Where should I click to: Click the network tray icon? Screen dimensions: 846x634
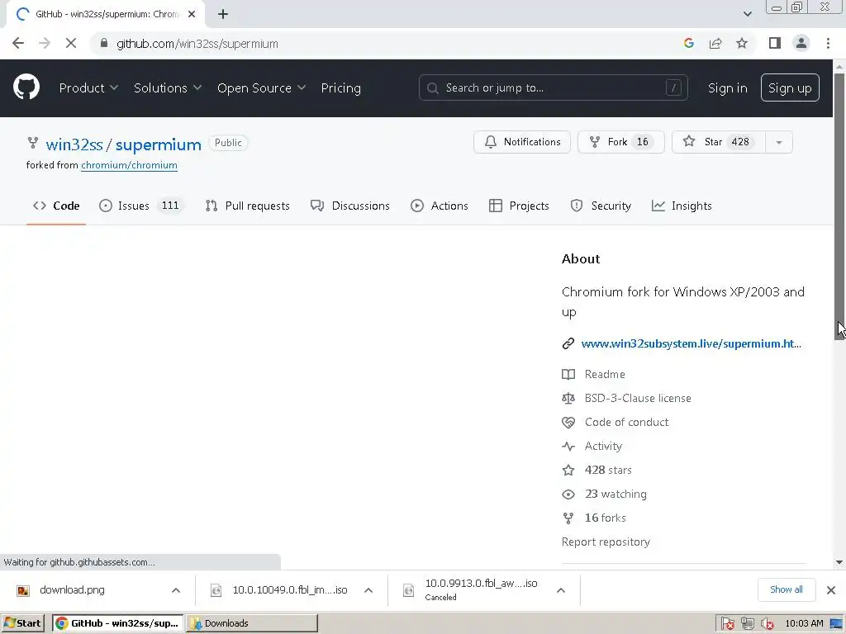pyautogui.click(x=747, y=624)
